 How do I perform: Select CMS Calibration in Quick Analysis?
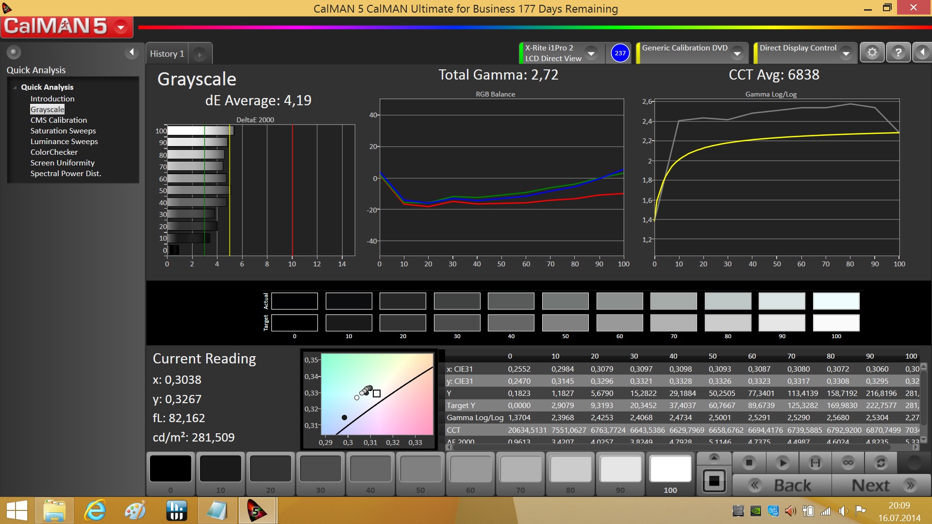pyautogui.click(x=59, y=120)
